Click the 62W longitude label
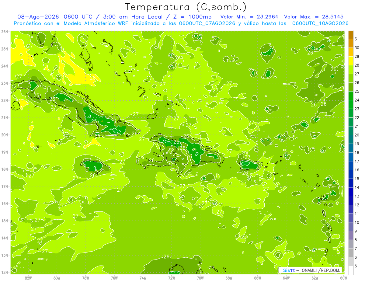 click(x=315, y=278)
